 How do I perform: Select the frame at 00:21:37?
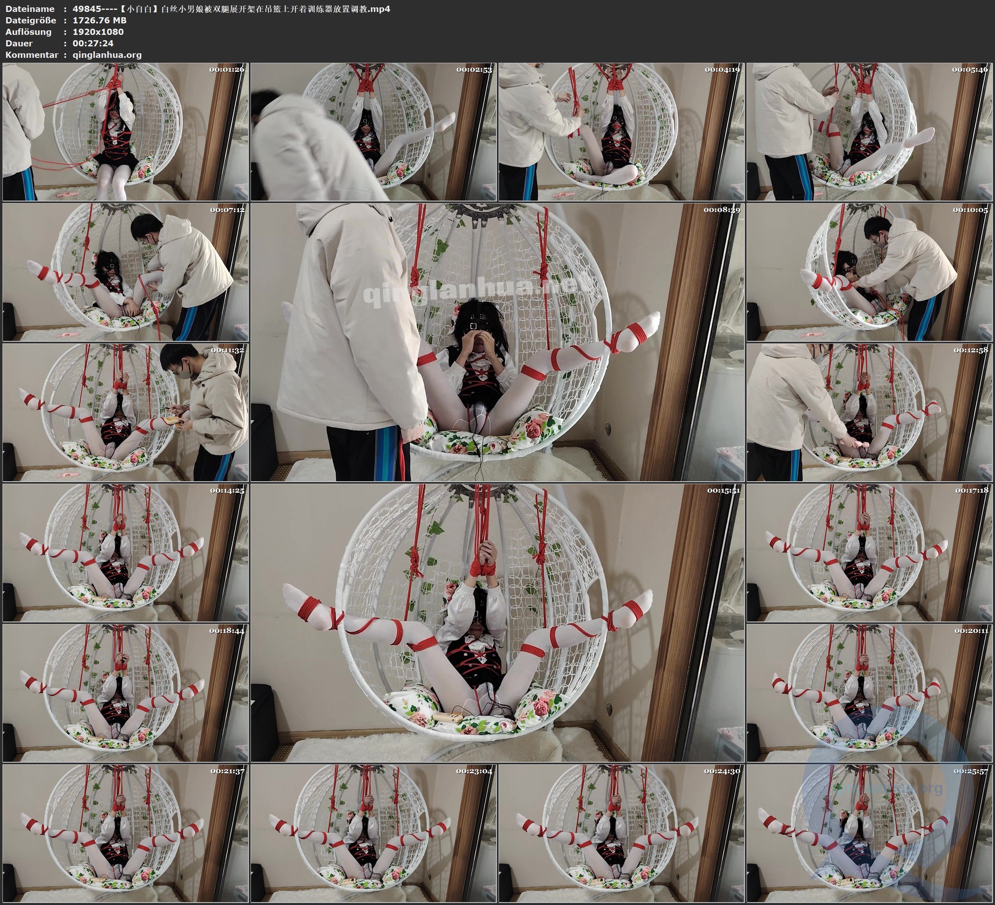(125, 833)
